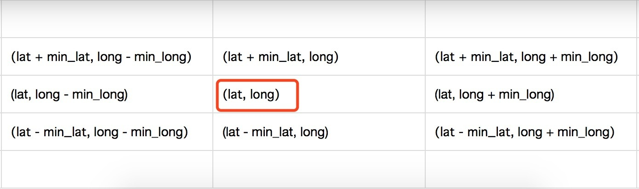The image size is (639, 189).
Task: Click column divider right of "(lat + min_lat, long)" cell
Action: (x=425, y=57)
